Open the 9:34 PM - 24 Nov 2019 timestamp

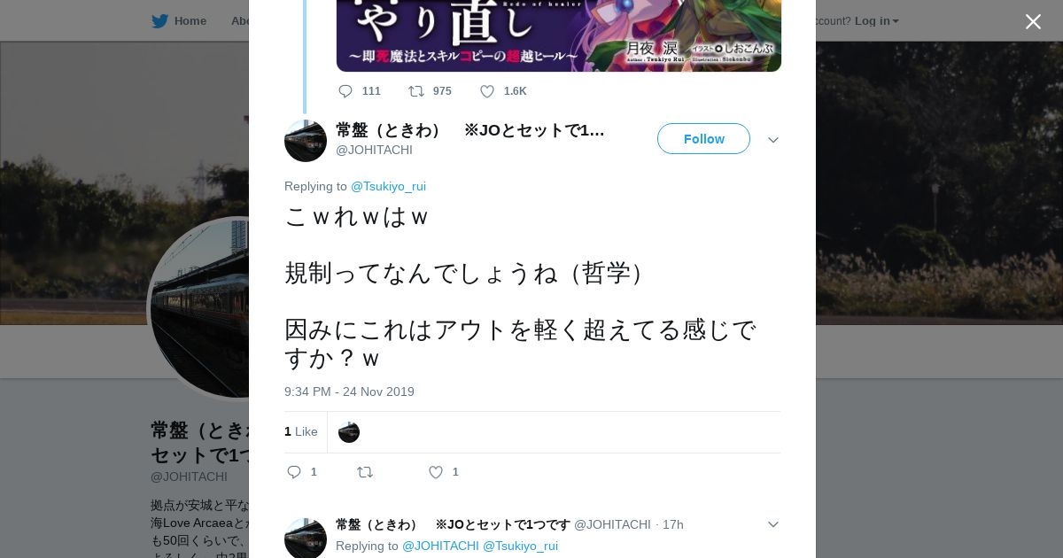click(x=349, y=391)
